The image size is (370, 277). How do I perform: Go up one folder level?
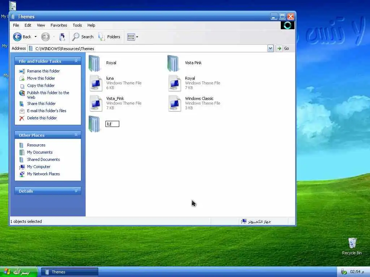pos(62,37)
